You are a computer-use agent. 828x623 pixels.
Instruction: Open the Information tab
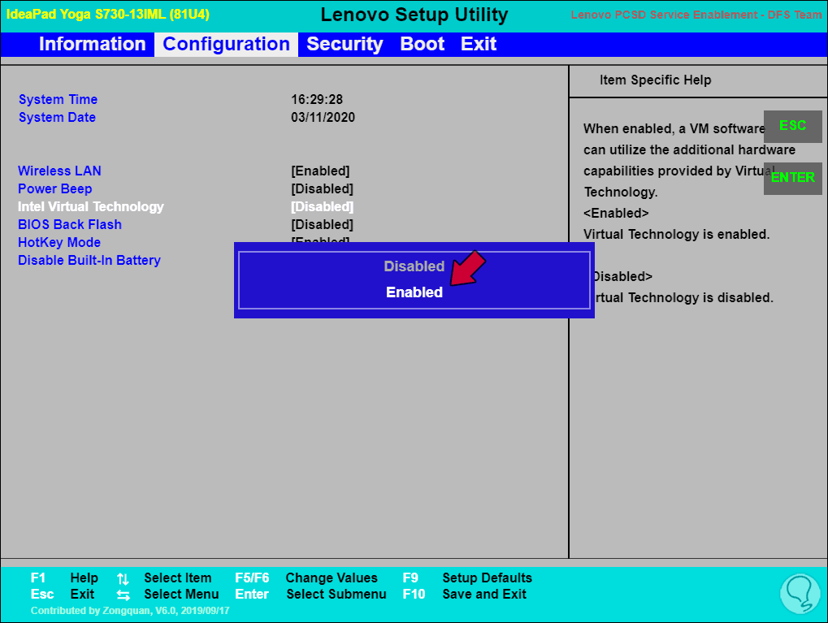tap(92, 45)
